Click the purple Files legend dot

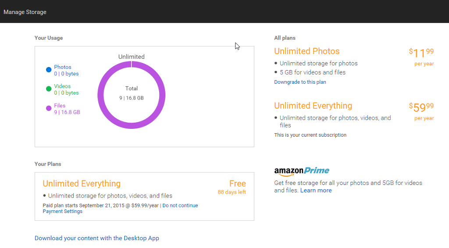click(49, 108)
